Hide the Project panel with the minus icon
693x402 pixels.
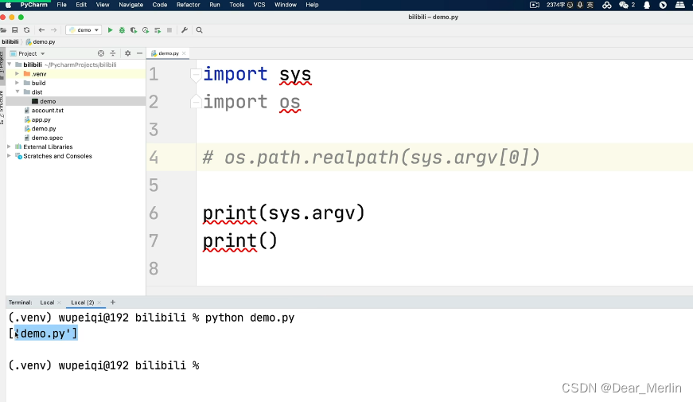tap(139, 53)
